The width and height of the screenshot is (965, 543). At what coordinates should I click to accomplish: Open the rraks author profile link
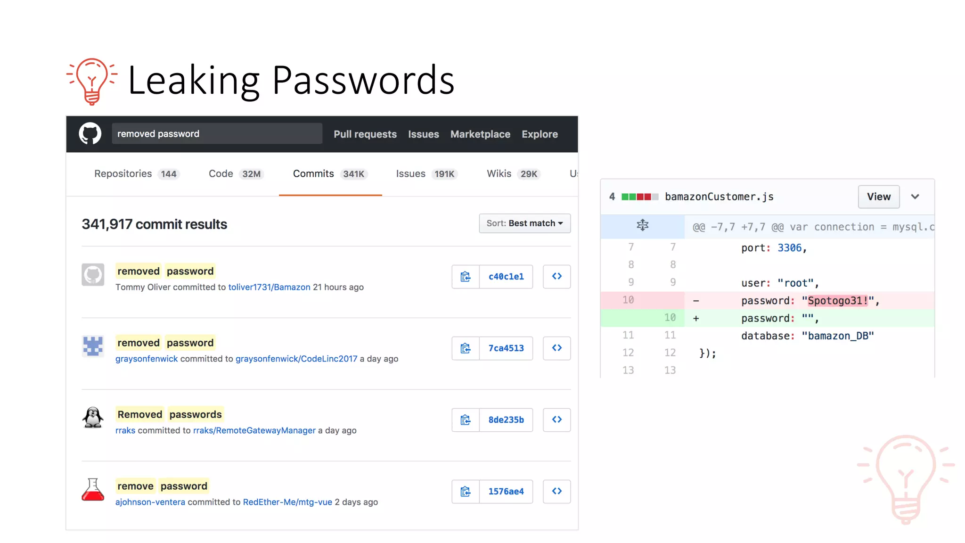[x=125, y=431]
